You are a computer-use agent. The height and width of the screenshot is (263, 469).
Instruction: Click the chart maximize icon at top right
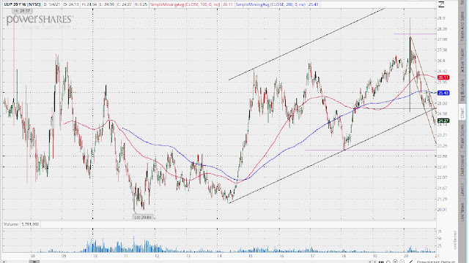point(441,4)
